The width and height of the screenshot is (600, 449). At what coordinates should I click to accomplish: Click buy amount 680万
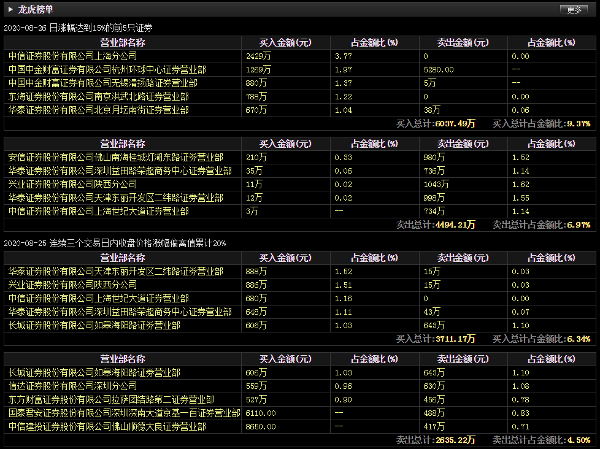coord(256,298)
